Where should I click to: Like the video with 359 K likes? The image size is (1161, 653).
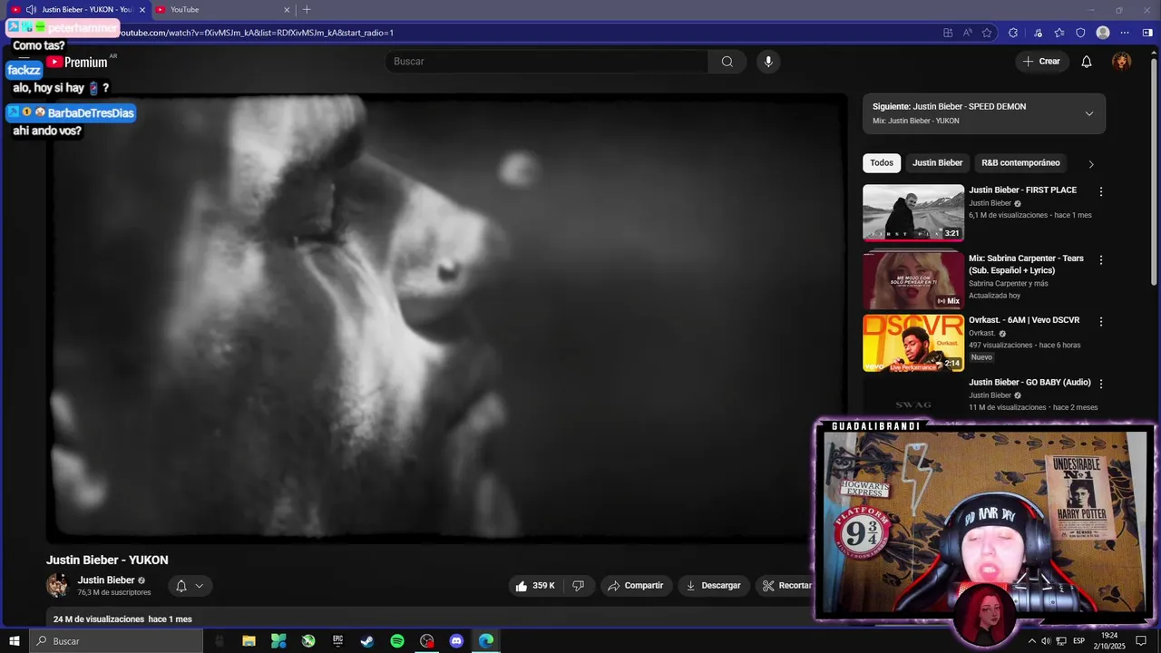point(535,586)
